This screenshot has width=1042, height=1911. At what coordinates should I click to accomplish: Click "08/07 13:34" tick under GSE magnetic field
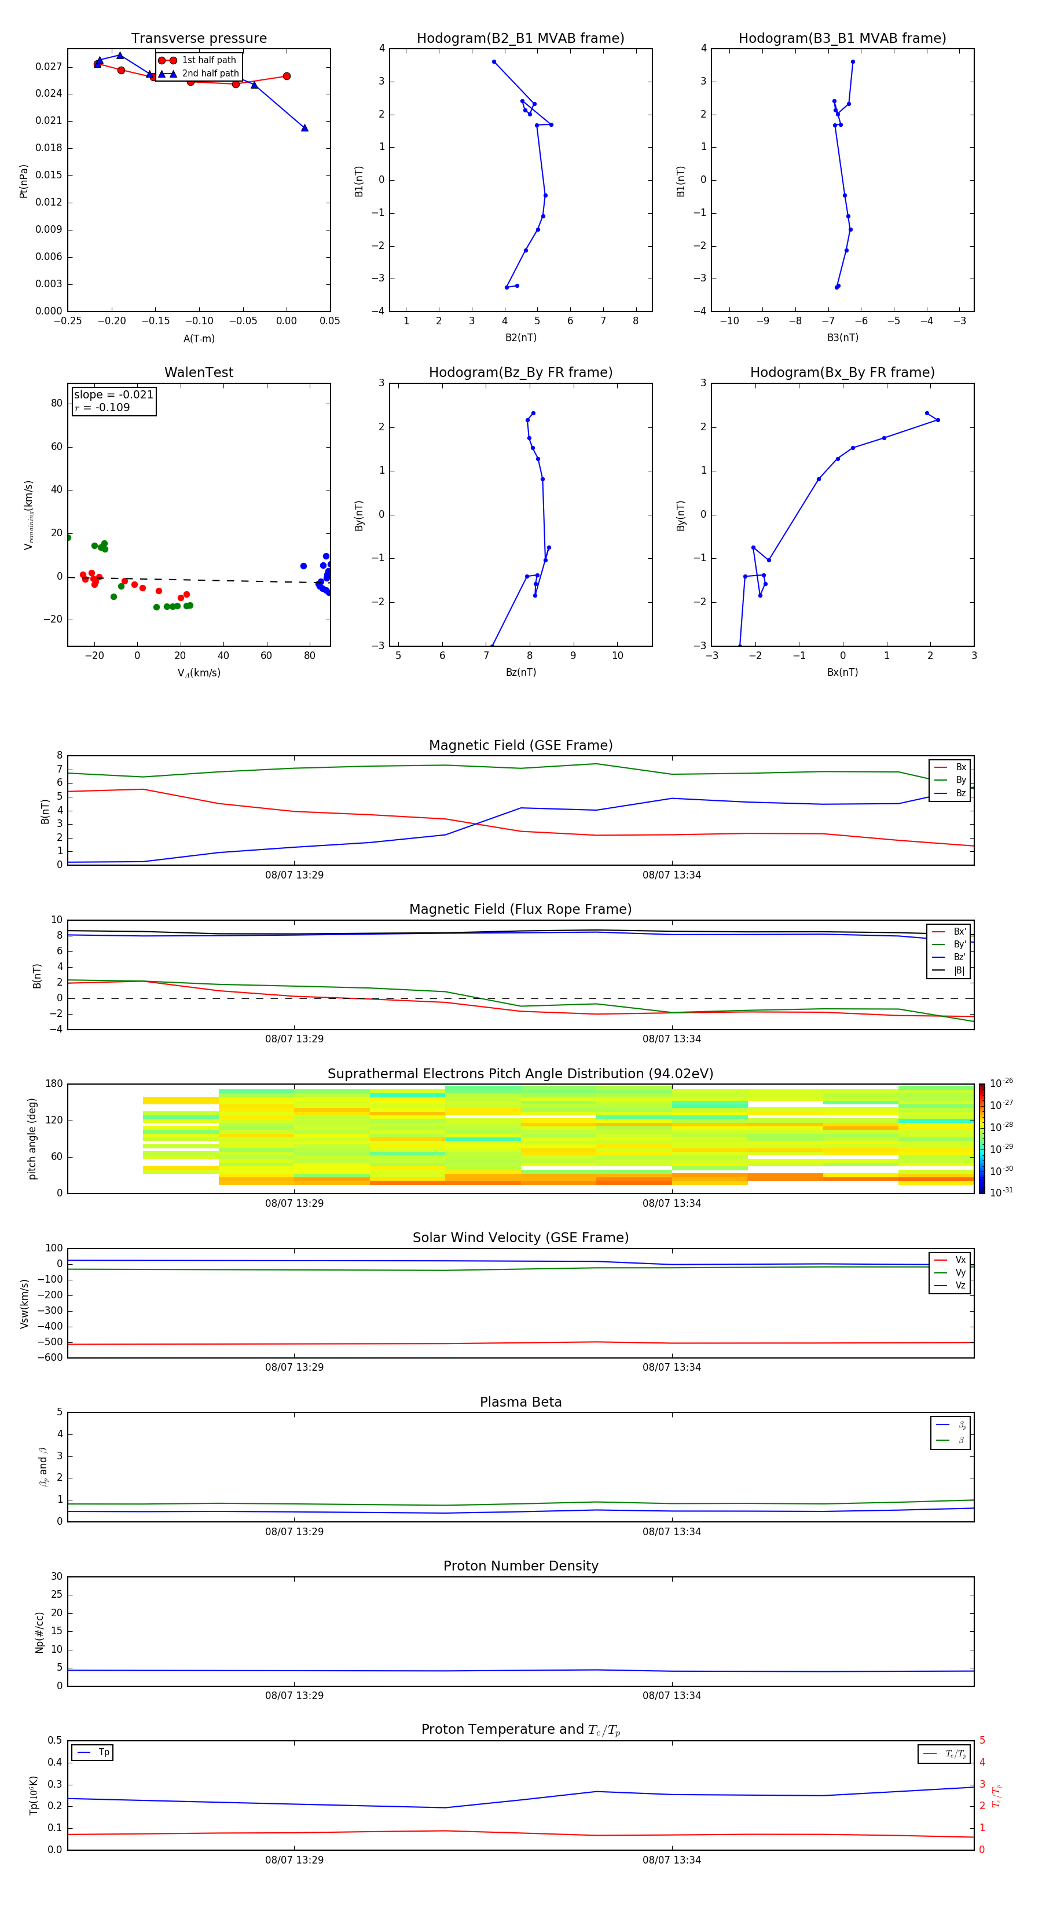pyautogui.click(x=672, y=876)
